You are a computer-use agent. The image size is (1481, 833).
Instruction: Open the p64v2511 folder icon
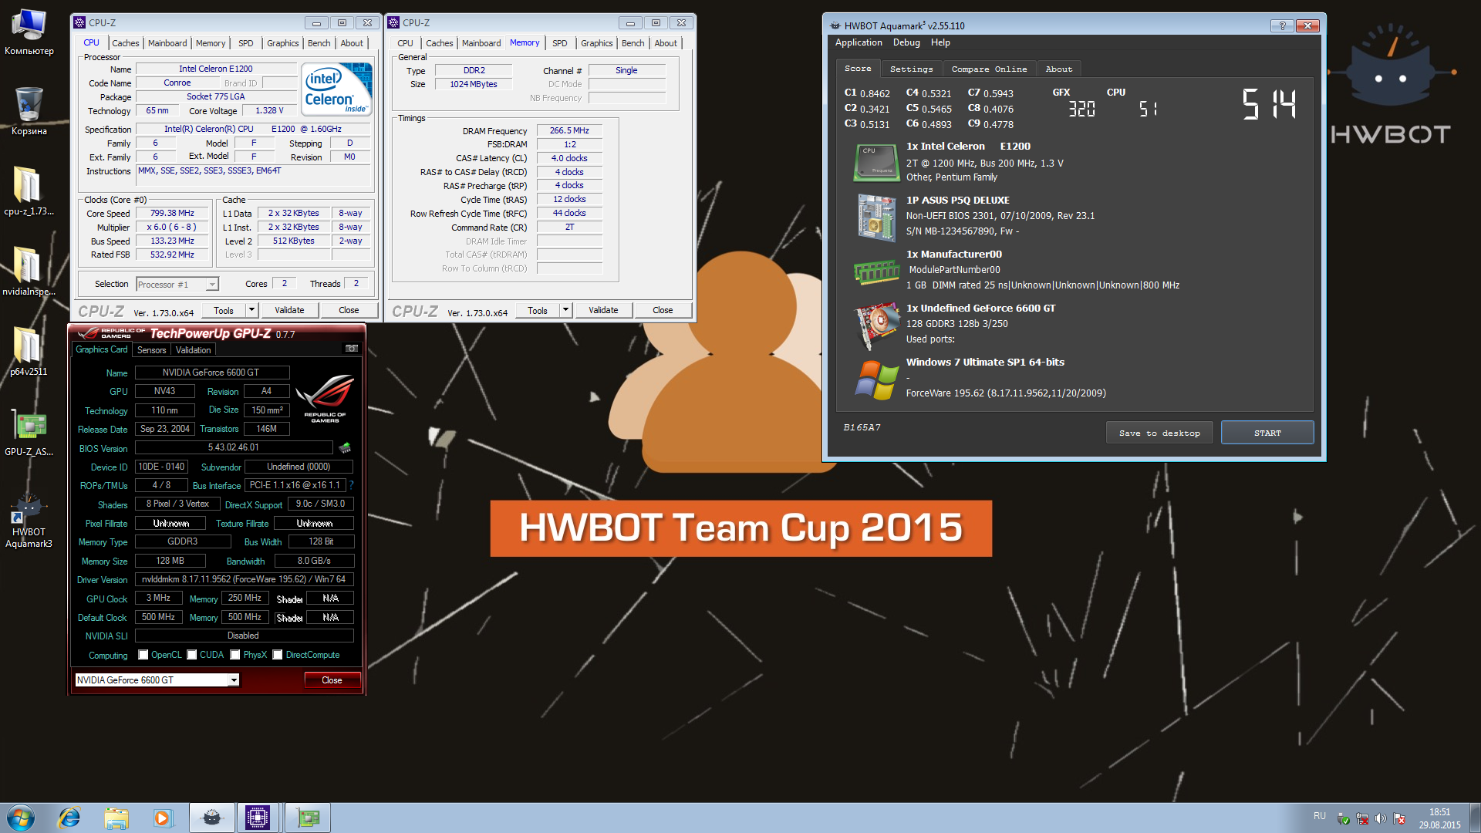tap(29, 352)
